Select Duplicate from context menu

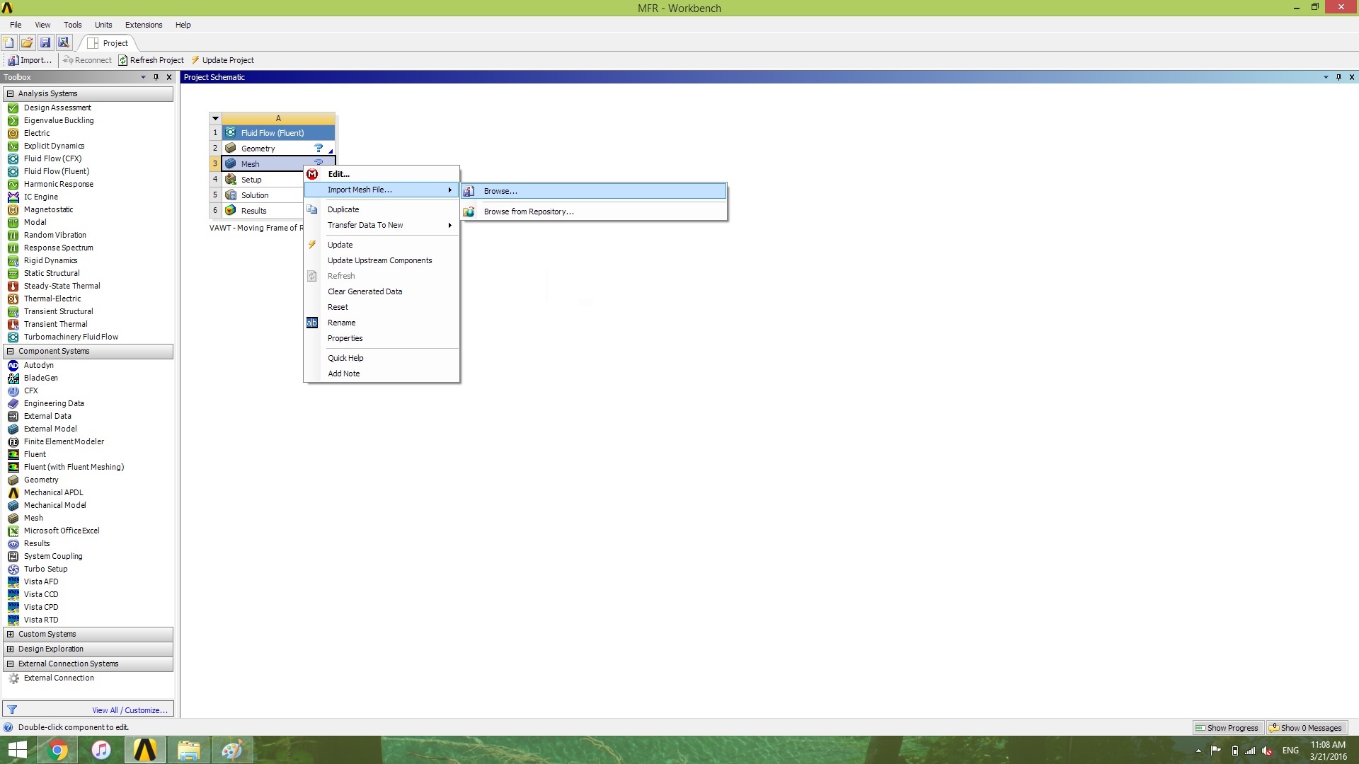pyautogui.click(x=382, y=209)
